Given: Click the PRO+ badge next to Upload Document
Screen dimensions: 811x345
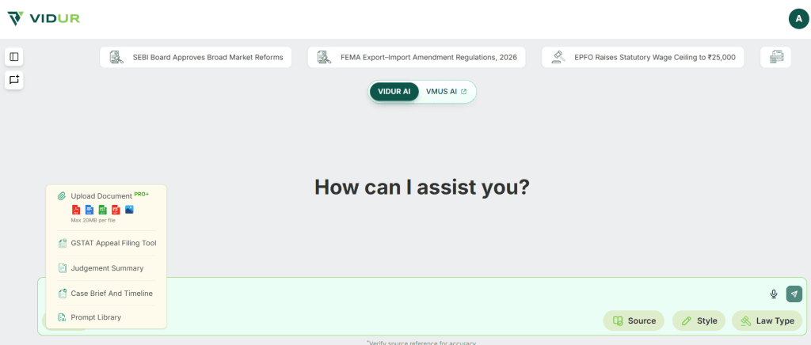Looking at the screenshot, I should click(142, 194).
